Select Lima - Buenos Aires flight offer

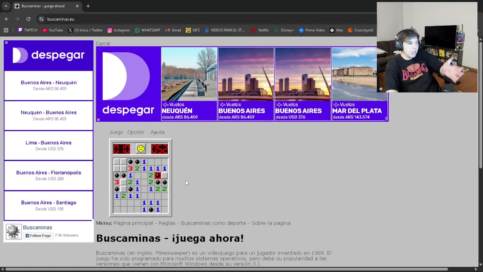click(x=49, y=145)
